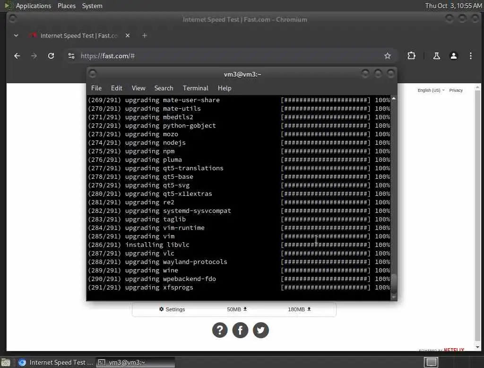Open a new browser tab
Image resolution: width=484 pixels, height=368 pixels.
coord(145,35)
